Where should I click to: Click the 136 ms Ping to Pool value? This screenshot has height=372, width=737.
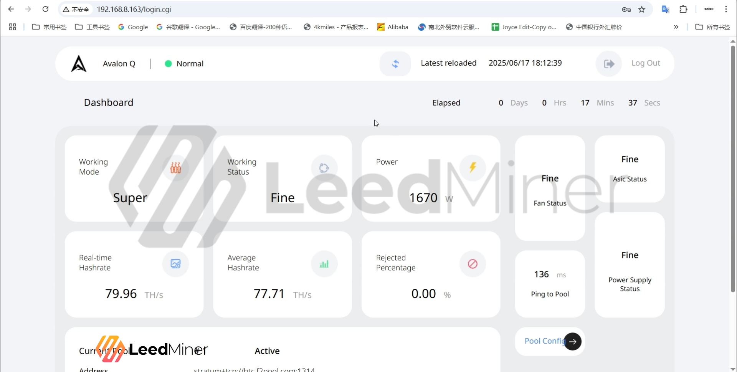pyautogui.click(x=550, y=274)
